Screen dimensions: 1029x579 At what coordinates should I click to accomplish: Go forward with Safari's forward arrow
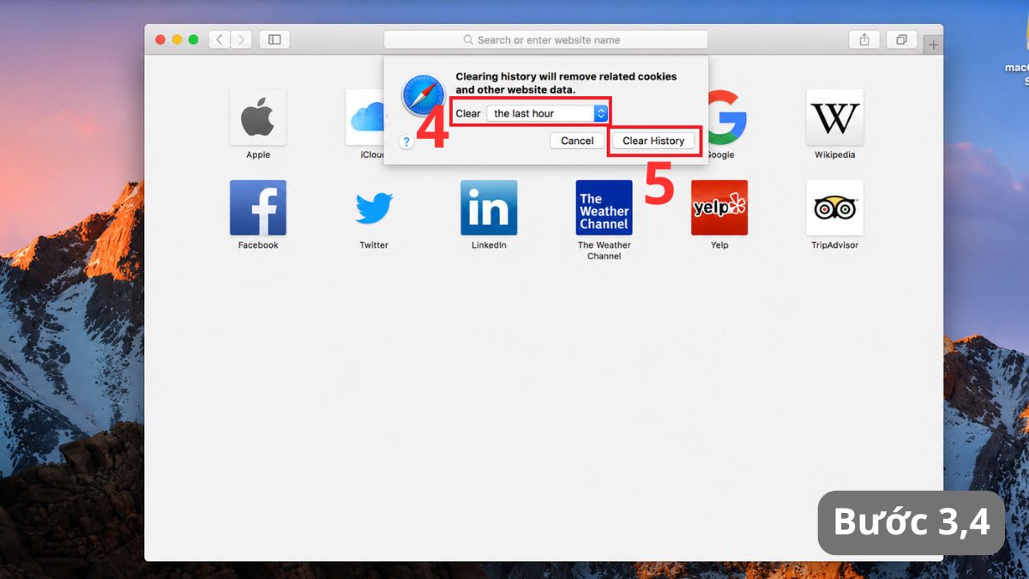pyautogui.click(x=242, y=39)
